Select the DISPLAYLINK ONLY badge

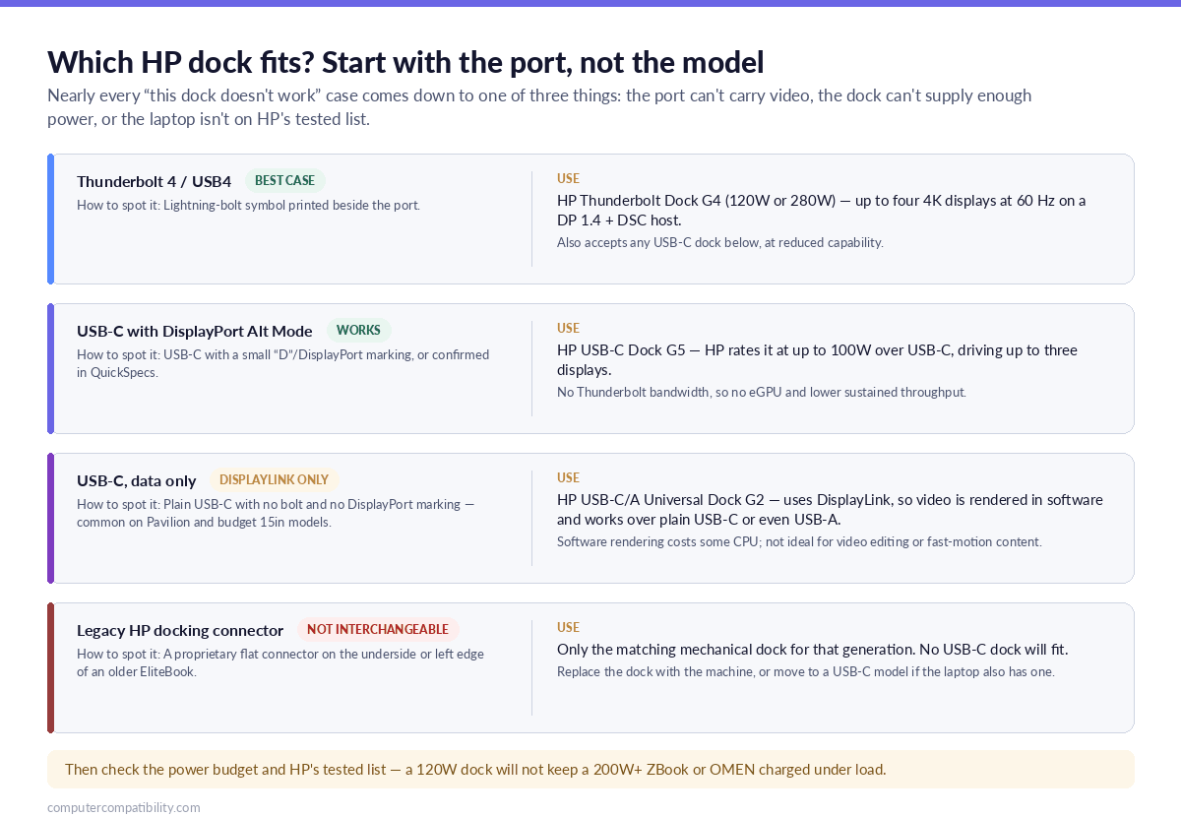click(274, 480)
